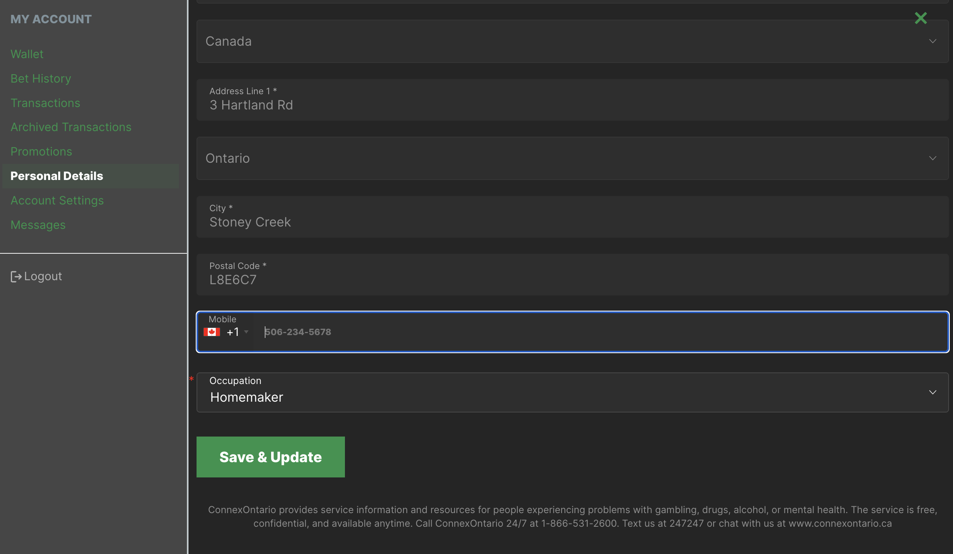Close the account panel with green X
953x554 pixels.
pyautogui.click(x=921, y=18)
